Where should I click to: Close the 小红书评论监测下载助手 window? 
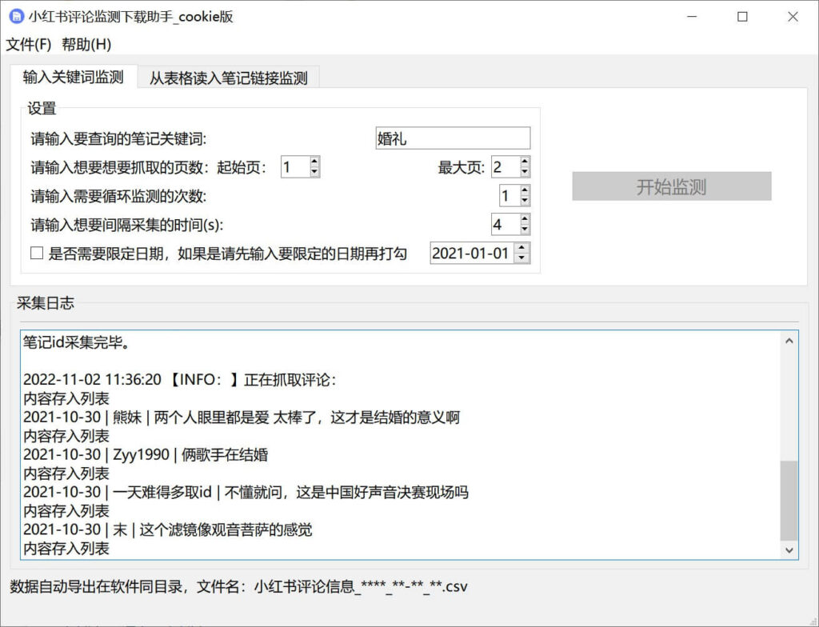tap(793, 17)
